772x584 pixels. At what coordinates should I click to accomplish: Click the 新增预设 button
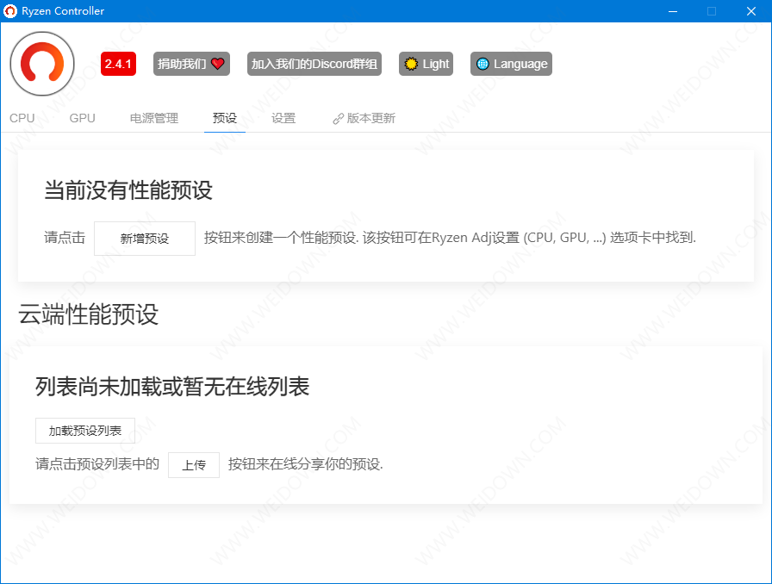coord(145,239)
